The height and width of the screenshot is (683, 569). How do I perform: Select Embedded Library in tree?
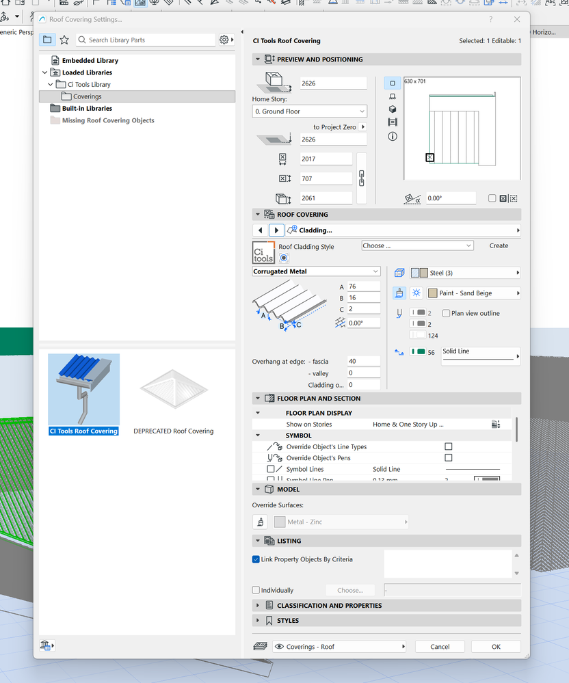tap(90, 61)
